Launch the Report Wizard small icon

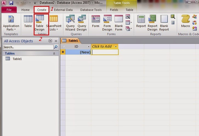point(173,17)
